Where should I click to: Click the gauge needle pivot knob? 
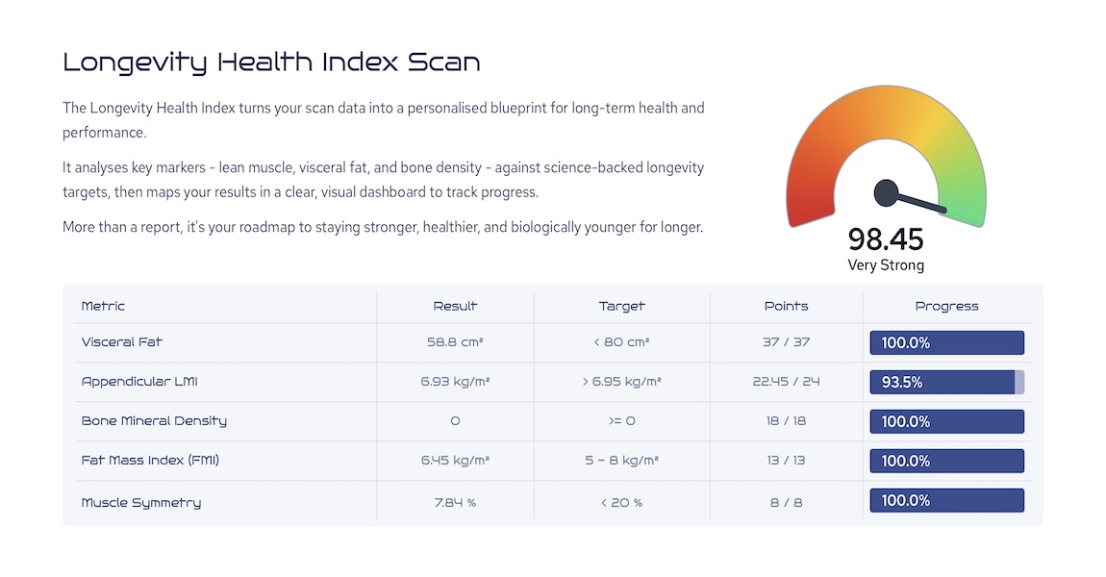pos(886,192)
